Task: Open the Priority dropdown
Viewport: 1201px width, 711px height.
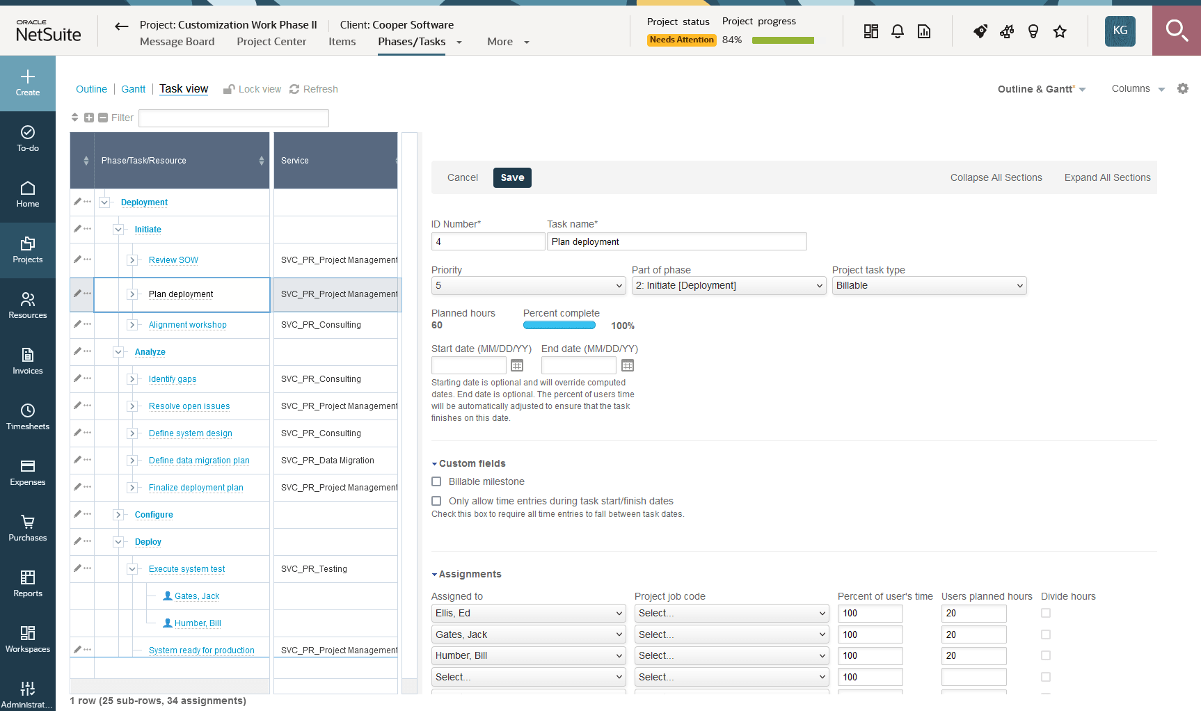Action: 529,286
